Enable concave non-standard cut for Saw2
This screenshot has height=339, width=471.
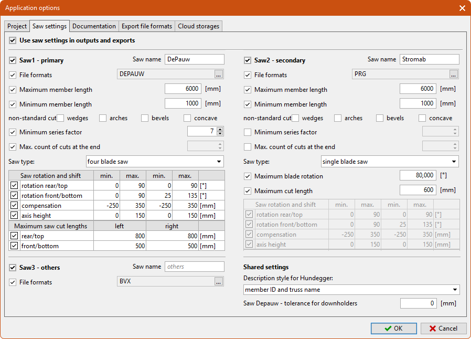pyautogui.click(x=422, y=118)
